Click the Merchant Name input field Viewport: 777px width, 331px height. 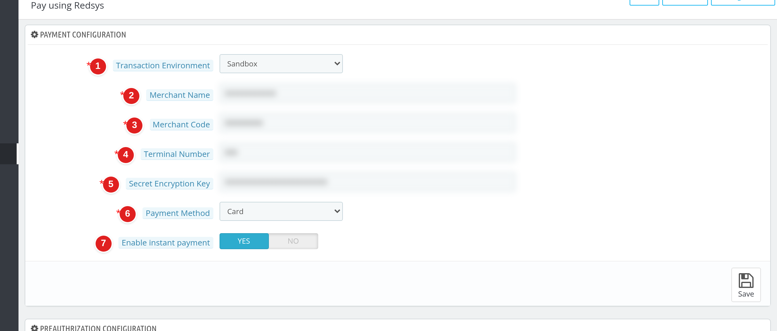point(368,93)
